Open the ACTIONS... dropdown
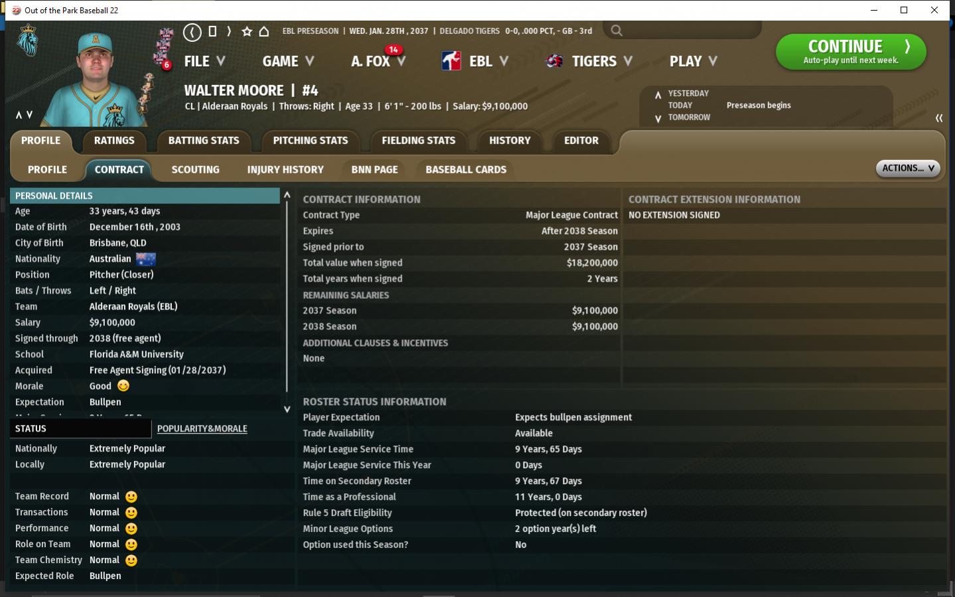955x597 pixels. (x=907, y=169)
